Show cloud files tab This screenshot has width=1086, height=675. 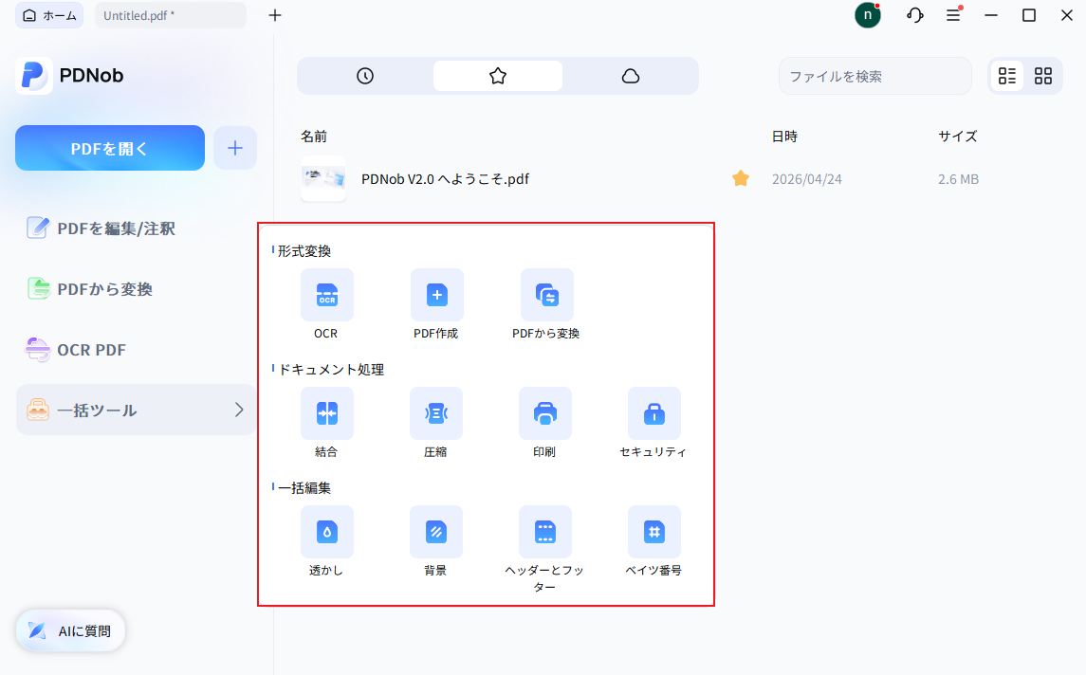[x=631, y=76]
